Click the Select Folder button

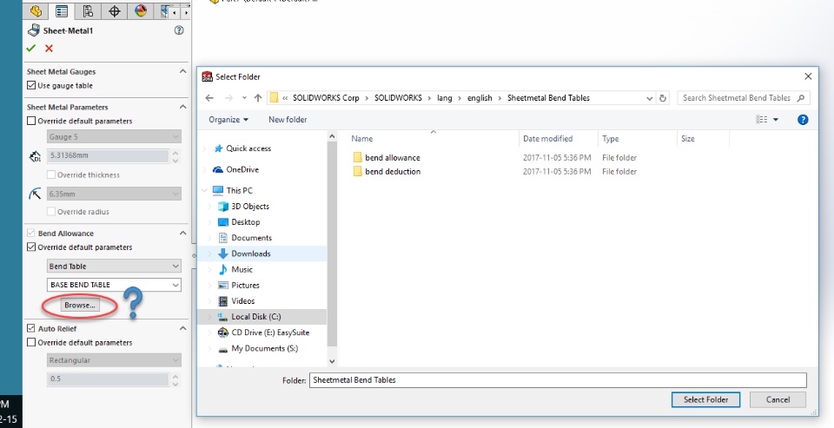[705, 400]
